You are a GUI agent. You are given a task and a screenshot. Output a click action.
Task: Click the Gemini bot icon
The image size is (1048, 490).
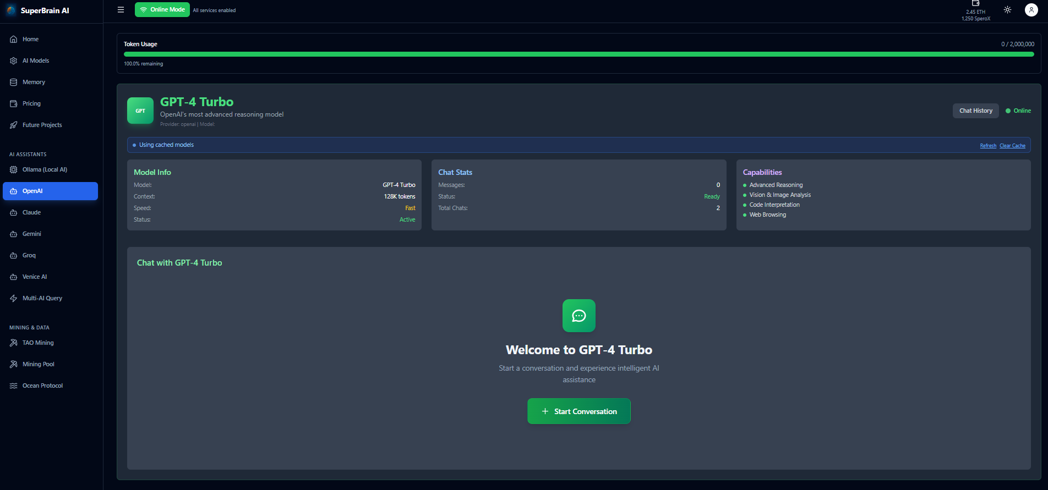[x=14, y=234]
